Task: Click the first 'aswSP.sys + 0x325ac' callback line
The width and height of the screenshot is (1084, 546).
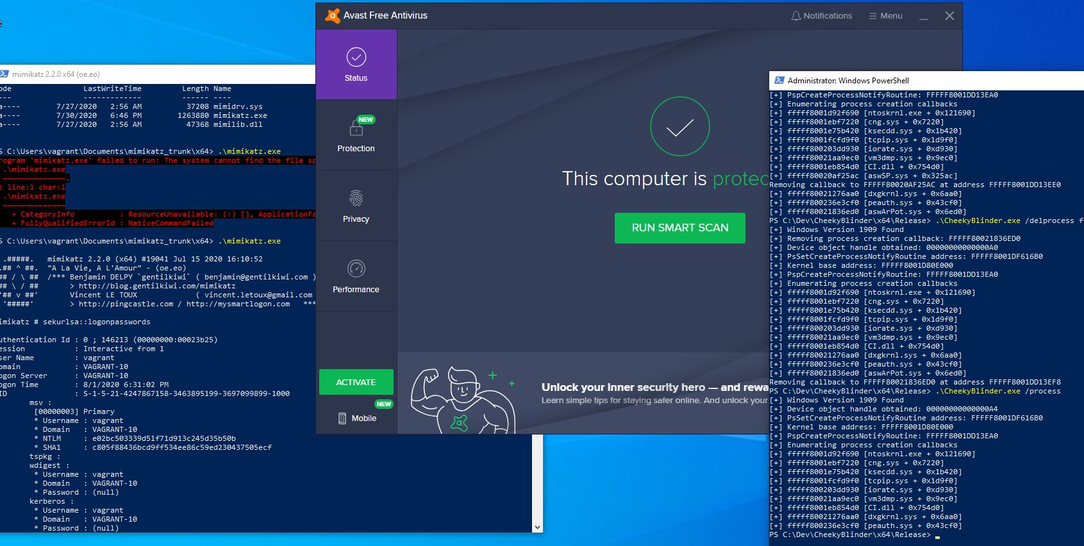Action: [863, 176]
